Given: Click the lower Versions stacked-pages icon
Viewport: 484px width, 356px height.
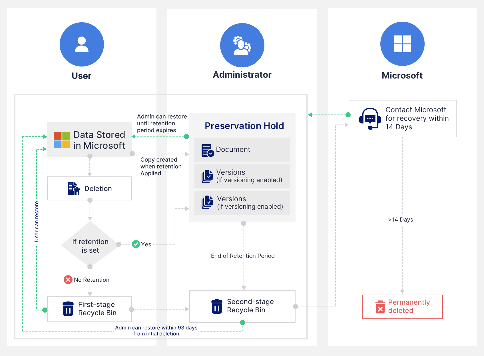Looking at the screenshot, I should coord(207,203).
